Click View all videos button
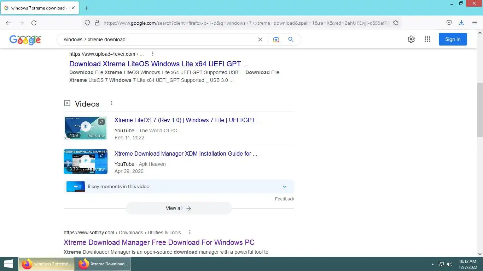This screenshot has width=483, height=271. point(179,208)
